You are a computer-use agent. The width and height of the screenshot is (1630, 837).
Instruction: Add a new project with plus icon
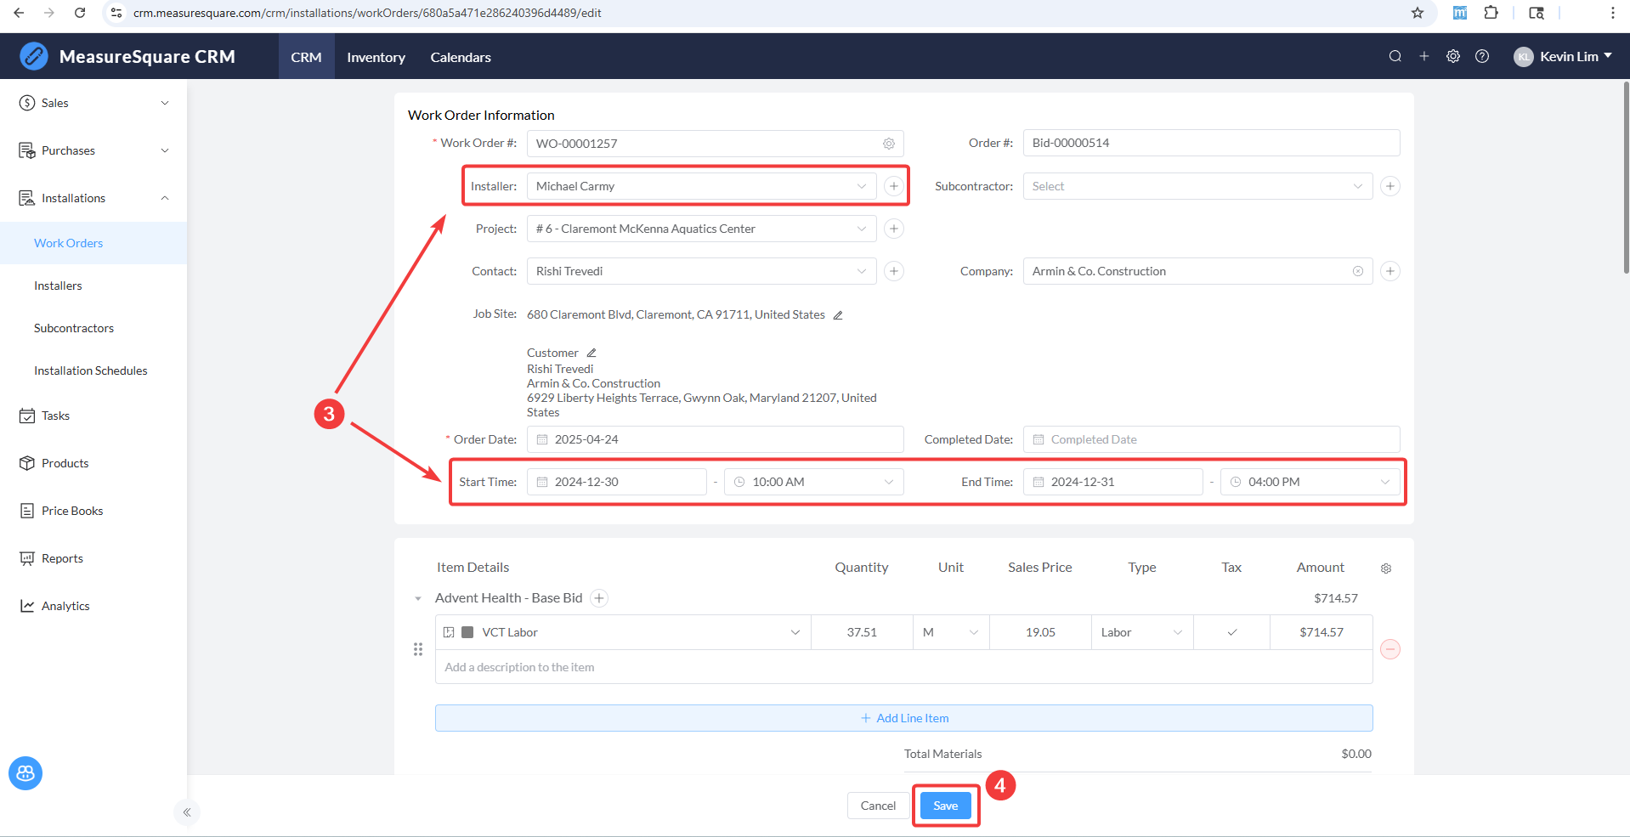pyautogui.click(x=894, y=229)
